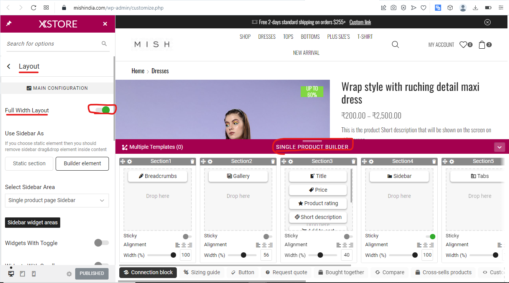Click Home breadcrumb link
Viewport: 509px width, 283px height.
(x=138, y=71)
